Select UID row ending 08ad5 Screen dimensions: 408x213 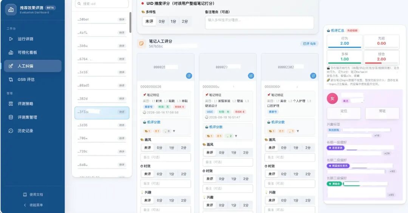102,85
